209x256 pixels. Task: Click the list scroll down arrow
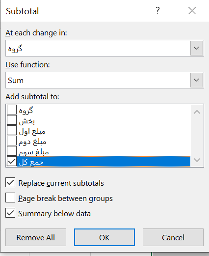tap(197, 160)
